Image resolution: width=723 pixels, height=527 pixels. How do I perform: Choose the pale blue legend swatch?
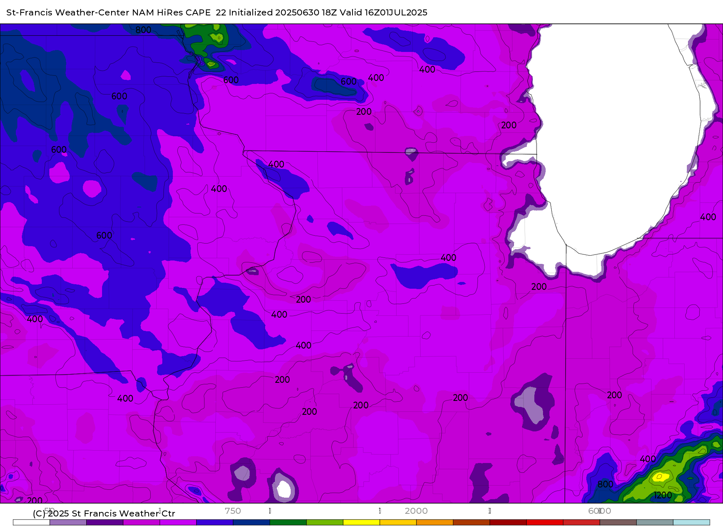691,522
